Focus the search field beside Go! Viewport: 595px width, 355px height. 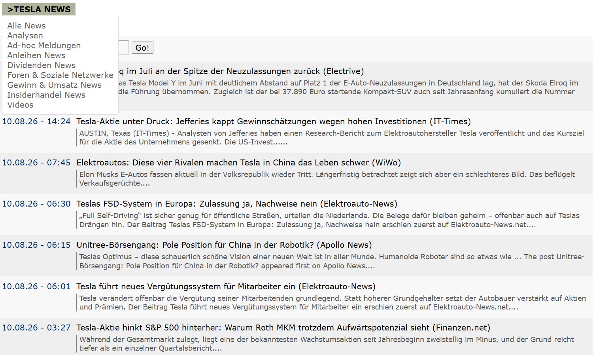(123, 47)
